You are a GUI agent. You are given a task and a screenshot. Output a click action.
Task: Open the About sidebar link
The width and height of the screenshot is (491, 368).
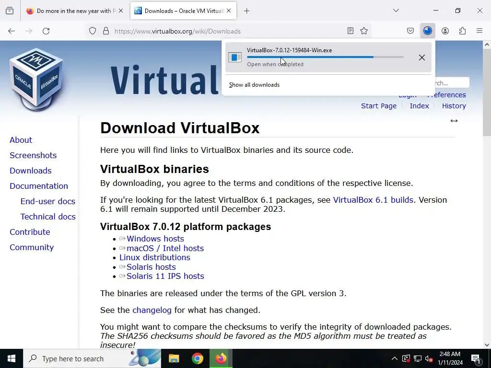tap(21, 140)
